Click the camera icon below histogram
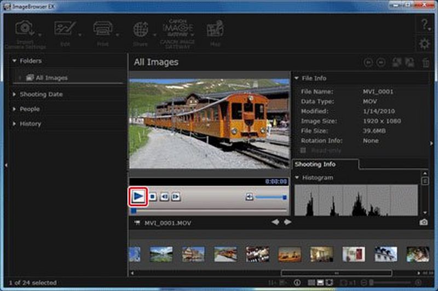 point(423,222)
